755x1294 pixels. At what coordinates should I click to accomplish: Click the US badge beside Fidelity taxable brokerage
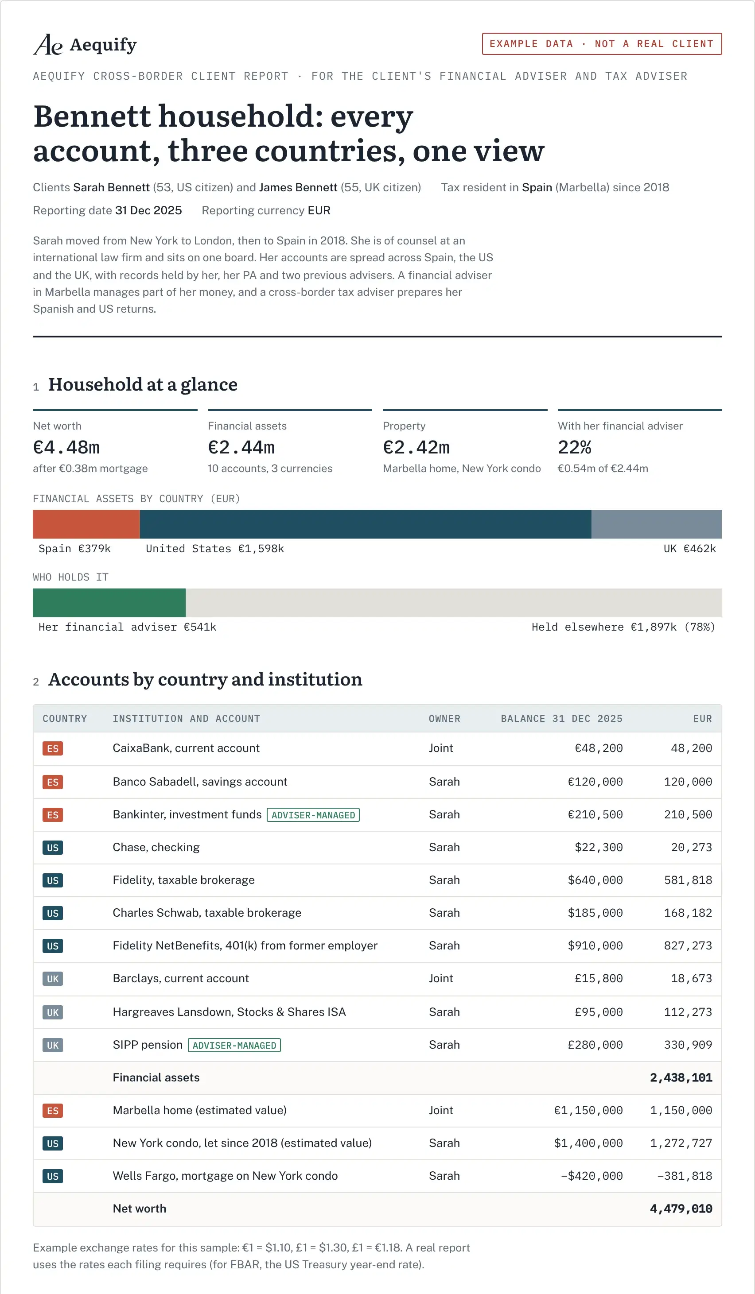pyautogui.click(x=52, y=881)
